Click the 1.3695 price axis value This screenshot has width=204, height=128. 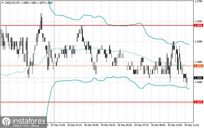pyautogui.click(x=199, y=21)
